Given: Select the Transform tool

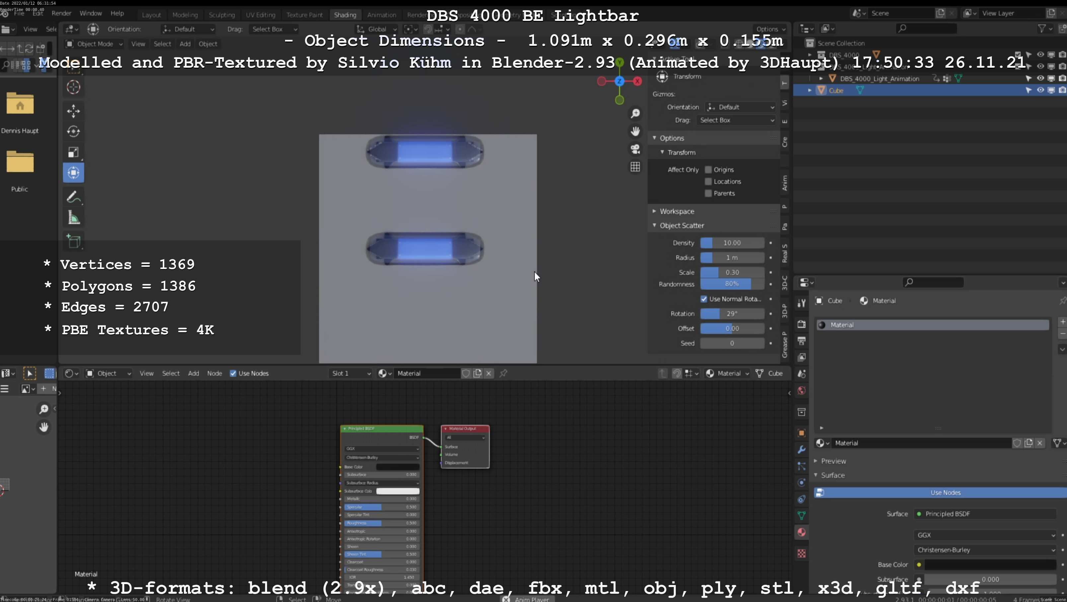Looking at the screenshot, I should click(x=73, y=173).
